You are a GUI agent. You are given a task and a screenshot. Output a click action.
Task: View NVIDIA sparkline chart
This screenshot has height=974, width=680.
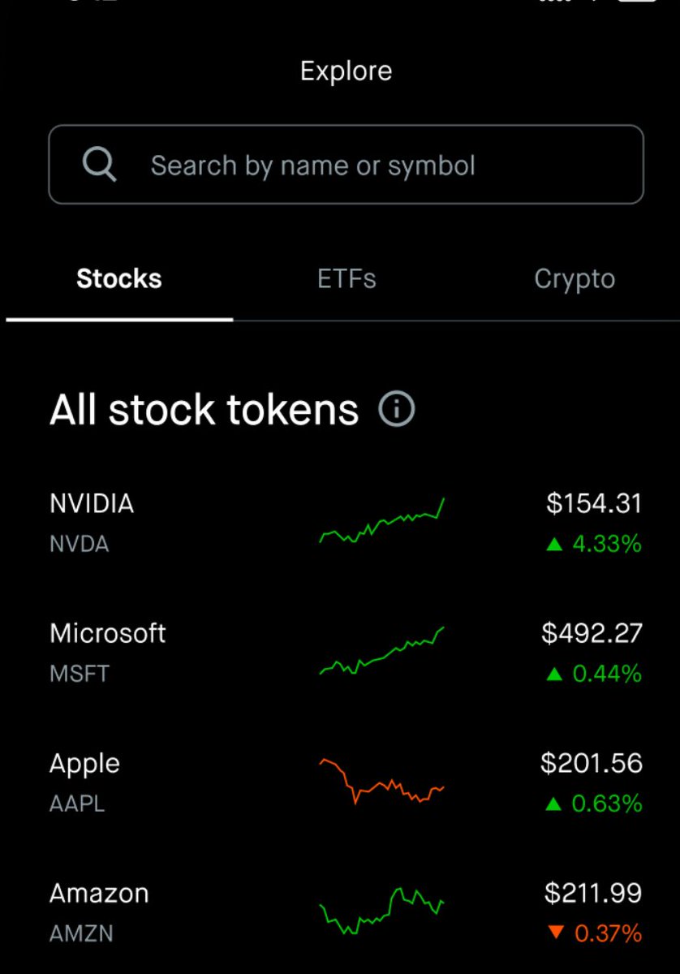(x=382, y=521)
